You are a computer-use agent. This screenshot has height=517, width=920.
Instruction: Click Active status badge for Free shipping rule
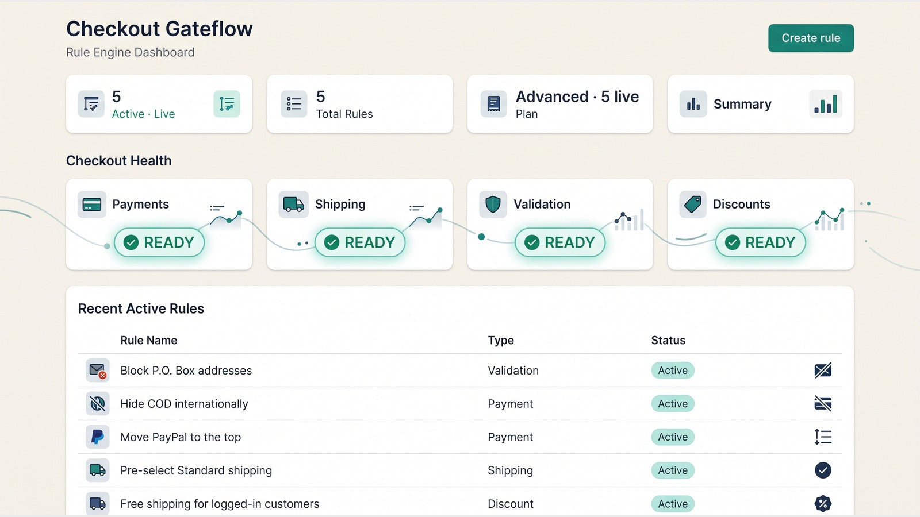pos(673,504)
